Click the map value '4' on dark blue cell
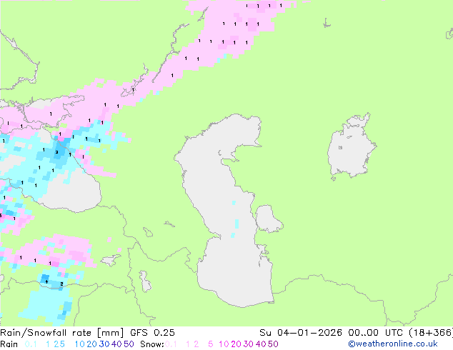Image resolution: width=453 pixels, height=350 pixels. (46, 281)
